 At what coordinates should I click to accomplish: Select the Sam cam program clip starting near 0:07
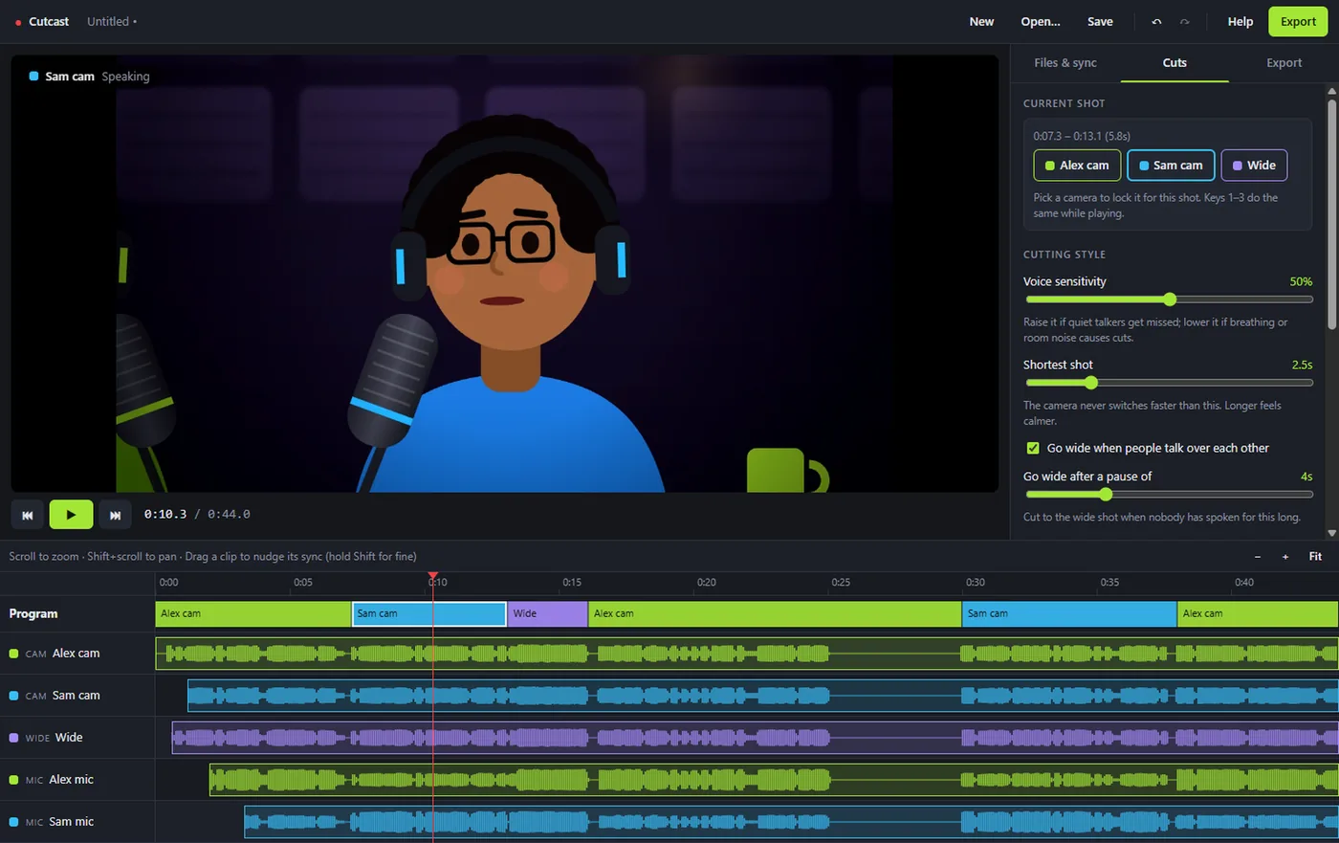click(x=428, y=614)
